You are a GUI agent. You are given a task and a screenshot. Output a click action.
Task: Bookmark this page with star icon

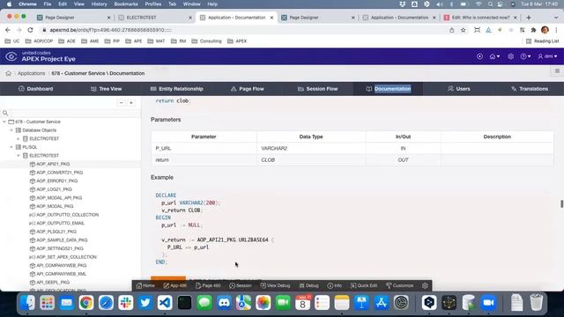[464, 30]
